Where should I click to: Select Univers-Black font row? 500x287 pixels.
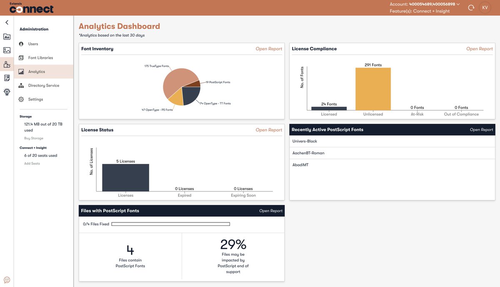tap(392, 141)
